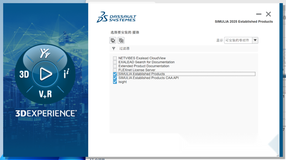Check EXALEAD Search for Documentation

coord(115,62)
